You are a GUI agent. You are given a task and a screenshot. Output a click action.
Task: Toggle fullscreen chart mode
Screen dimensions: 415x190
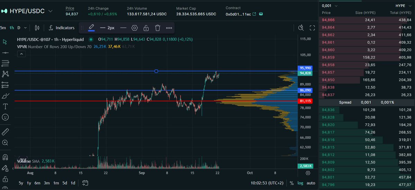coord(312,28)
